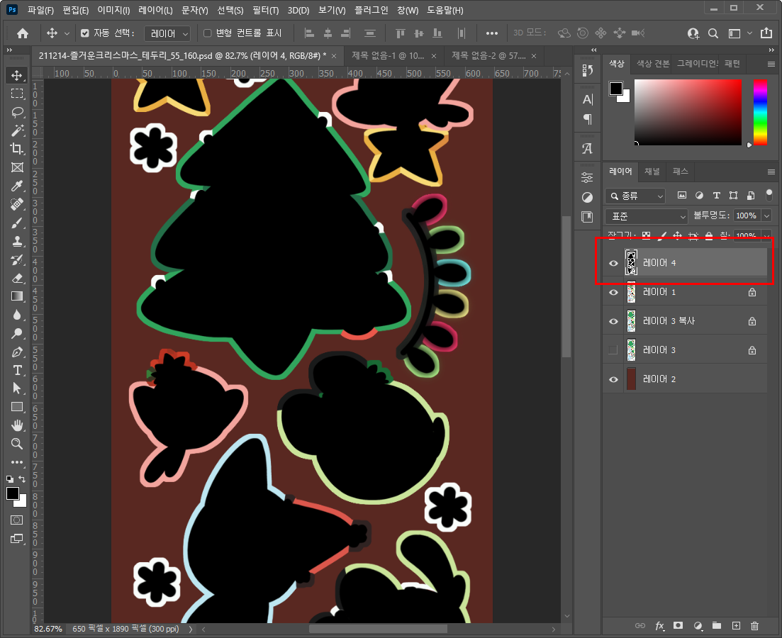Viewport: 782px width, 638px height.
Task: Open the workspace switcher dropdown arrow
Action: (749, 33)
